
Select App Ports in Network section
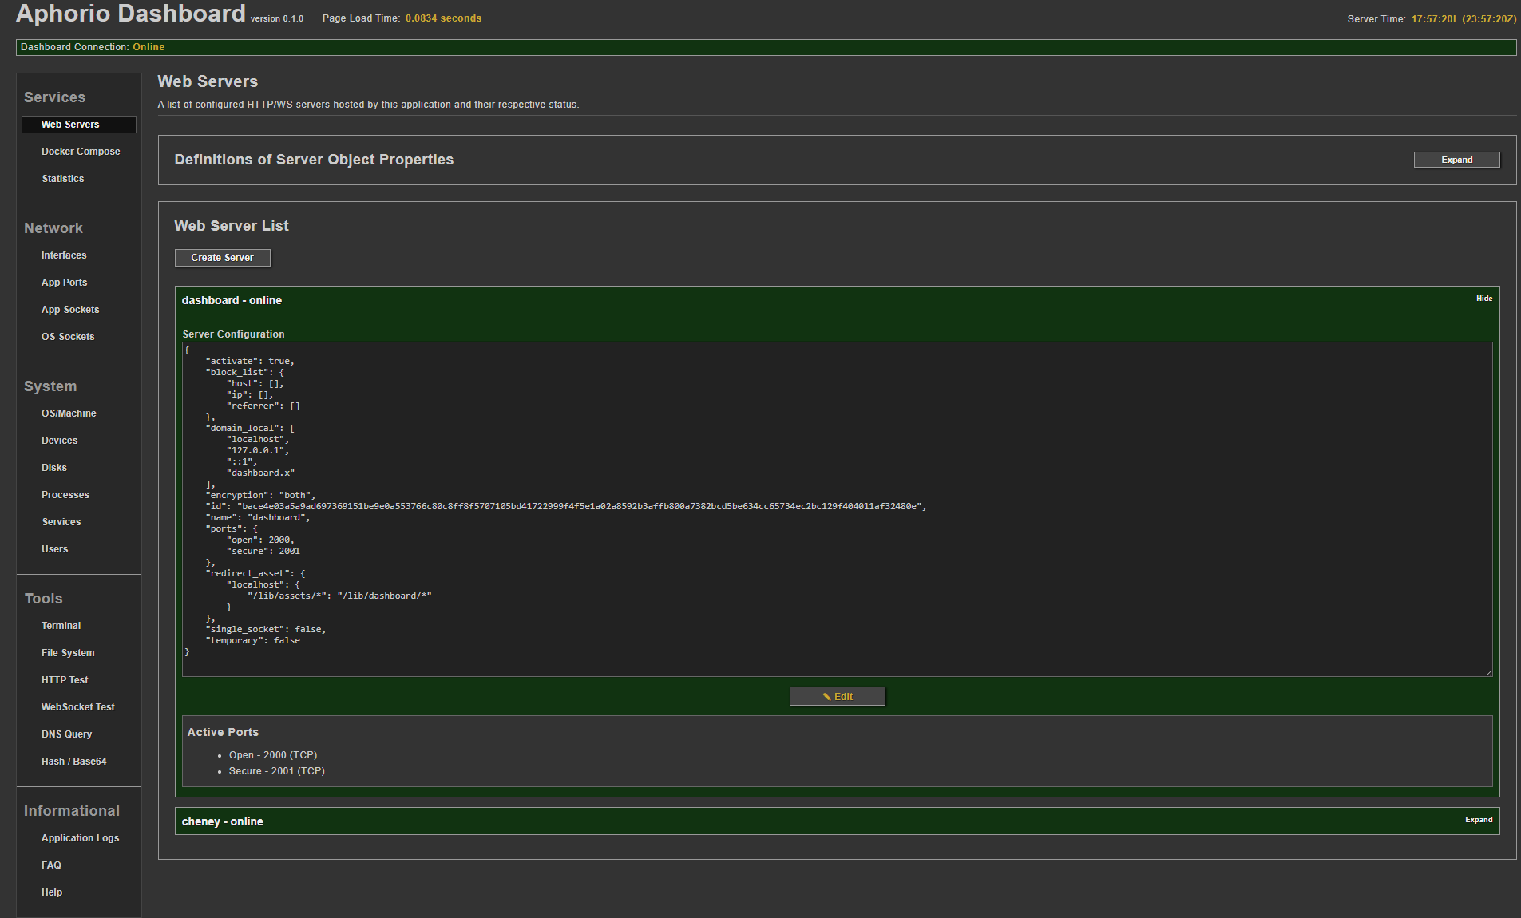tap(65, 283)
